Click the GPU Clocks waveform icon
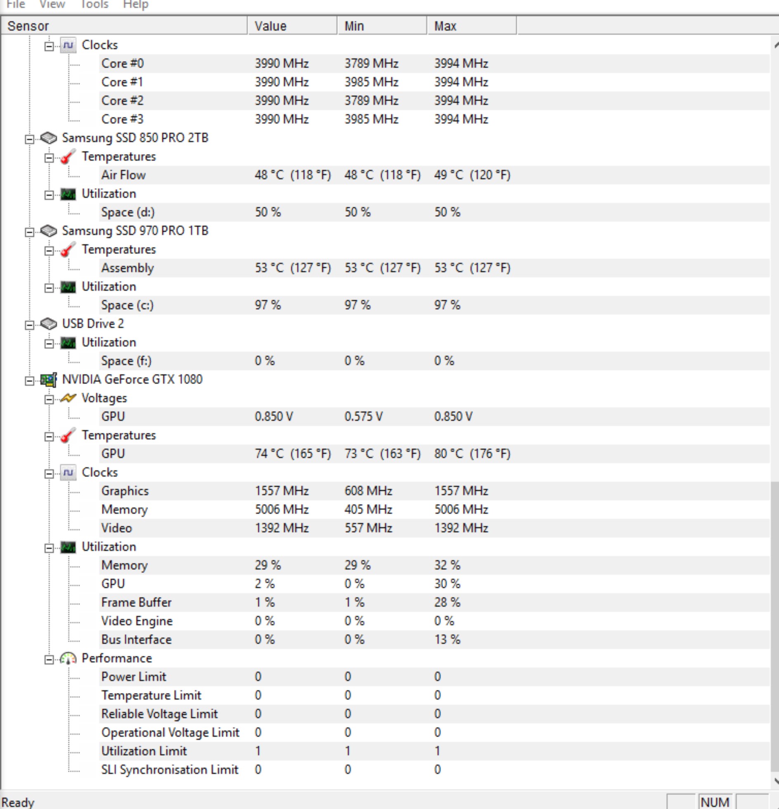The image size is (779, 809). pyautogui.click(x=68, y=472)
